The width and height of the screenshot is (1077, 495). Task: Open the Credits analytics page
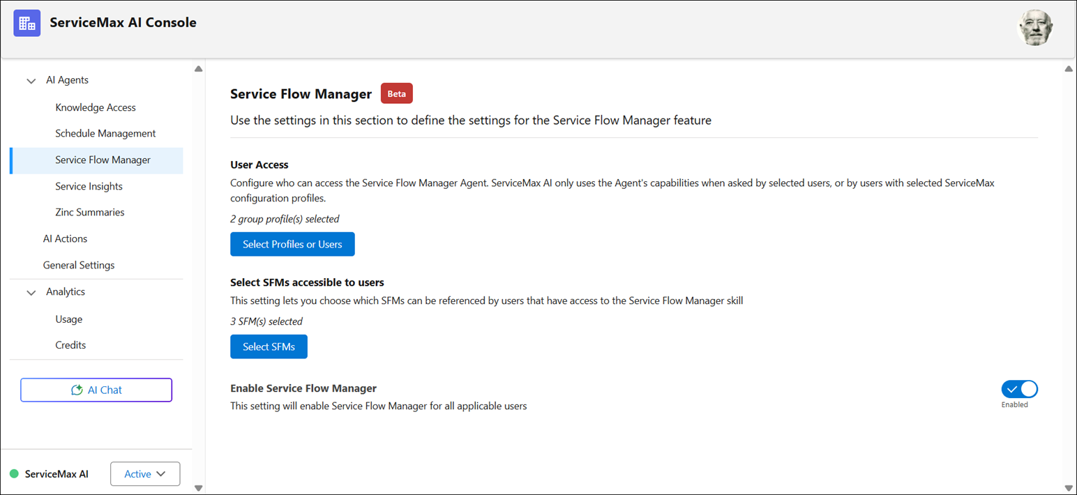70,345
